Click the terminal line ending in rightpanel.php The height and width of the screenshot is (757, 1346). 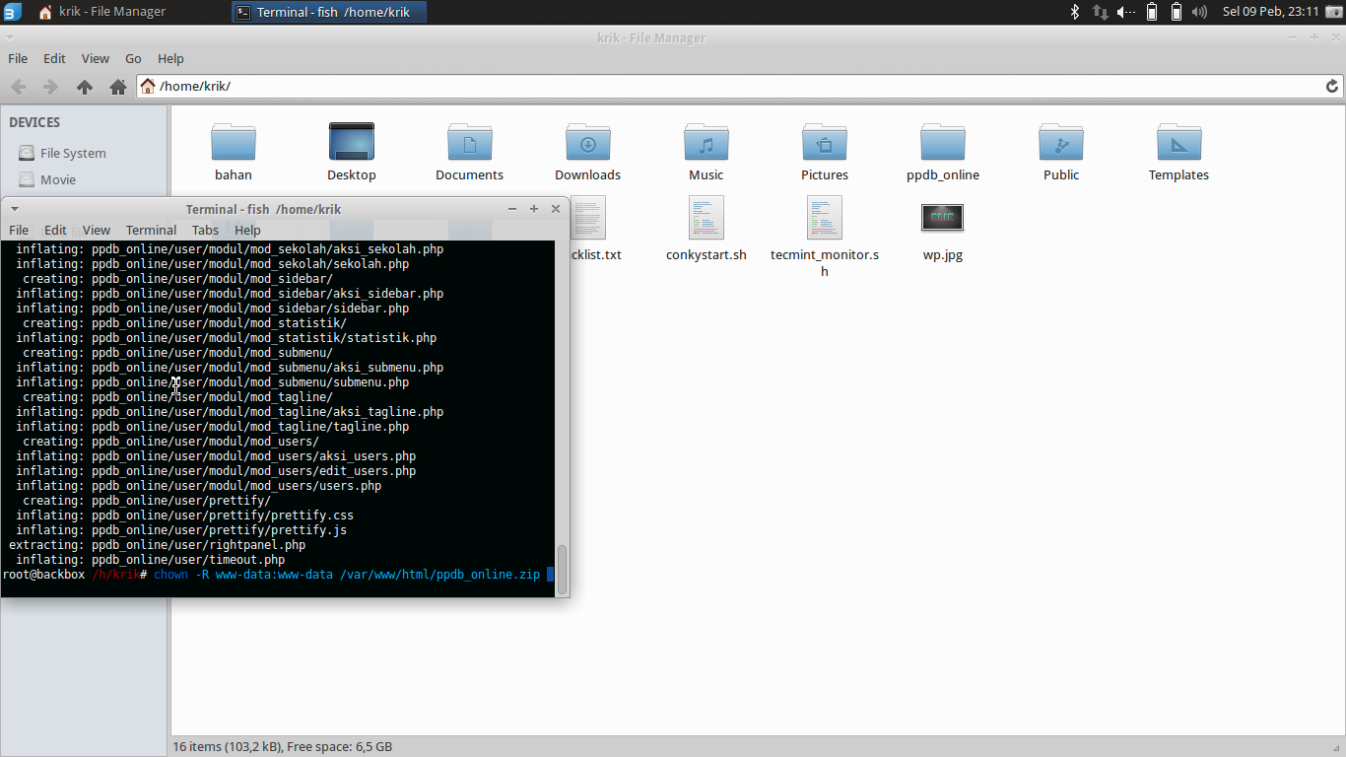(x=157, y=545)
